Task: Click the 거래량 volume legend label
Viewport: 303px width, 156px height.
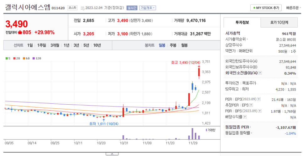Action: 210,130
